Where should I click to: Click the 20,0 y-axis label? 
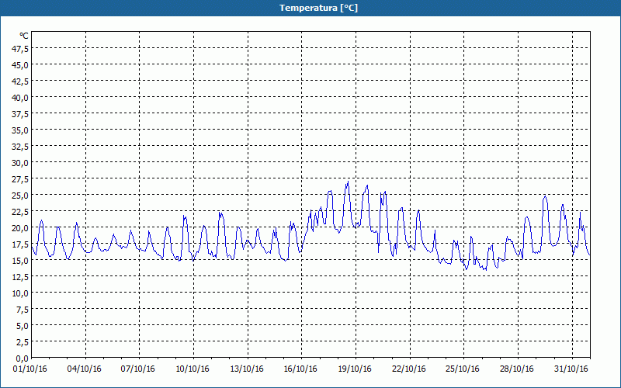(x=21, y=228)
